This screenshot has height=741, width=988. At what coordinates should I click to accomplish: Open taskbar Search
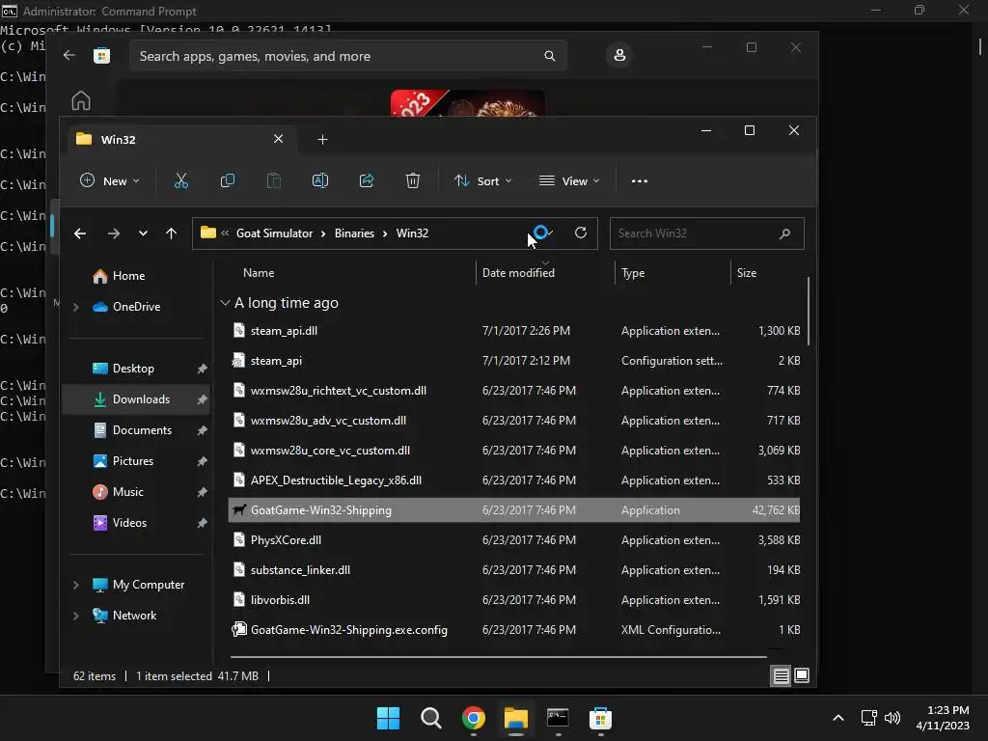pyautogui.click(x=431, y=718)
